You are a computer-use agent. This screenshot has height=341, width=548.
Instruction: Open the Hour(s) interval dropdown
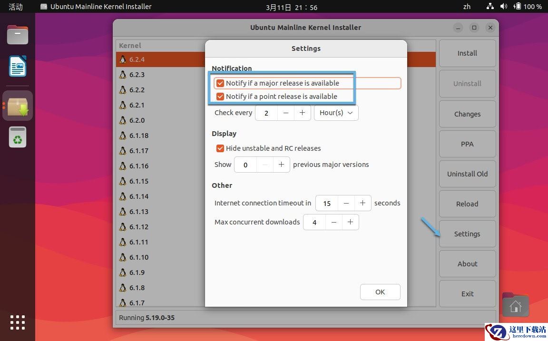(x=336, y=113)
